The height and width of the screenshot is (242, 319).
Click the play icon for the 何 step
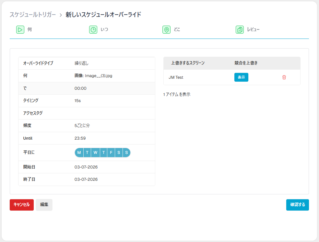tap(20, 30)
